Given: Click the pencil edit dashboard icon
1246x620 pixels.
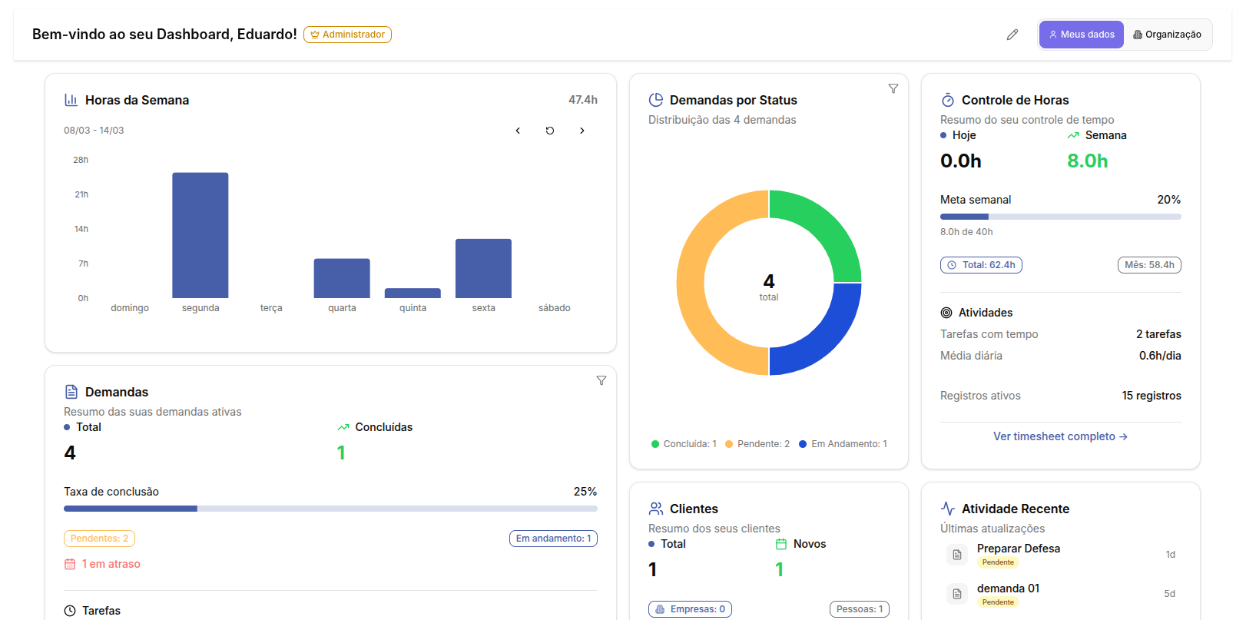Looking at the screenshot, I should (1012, 35).
